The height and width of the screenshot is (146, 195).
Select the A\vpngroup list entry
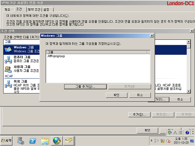point(56,56)
